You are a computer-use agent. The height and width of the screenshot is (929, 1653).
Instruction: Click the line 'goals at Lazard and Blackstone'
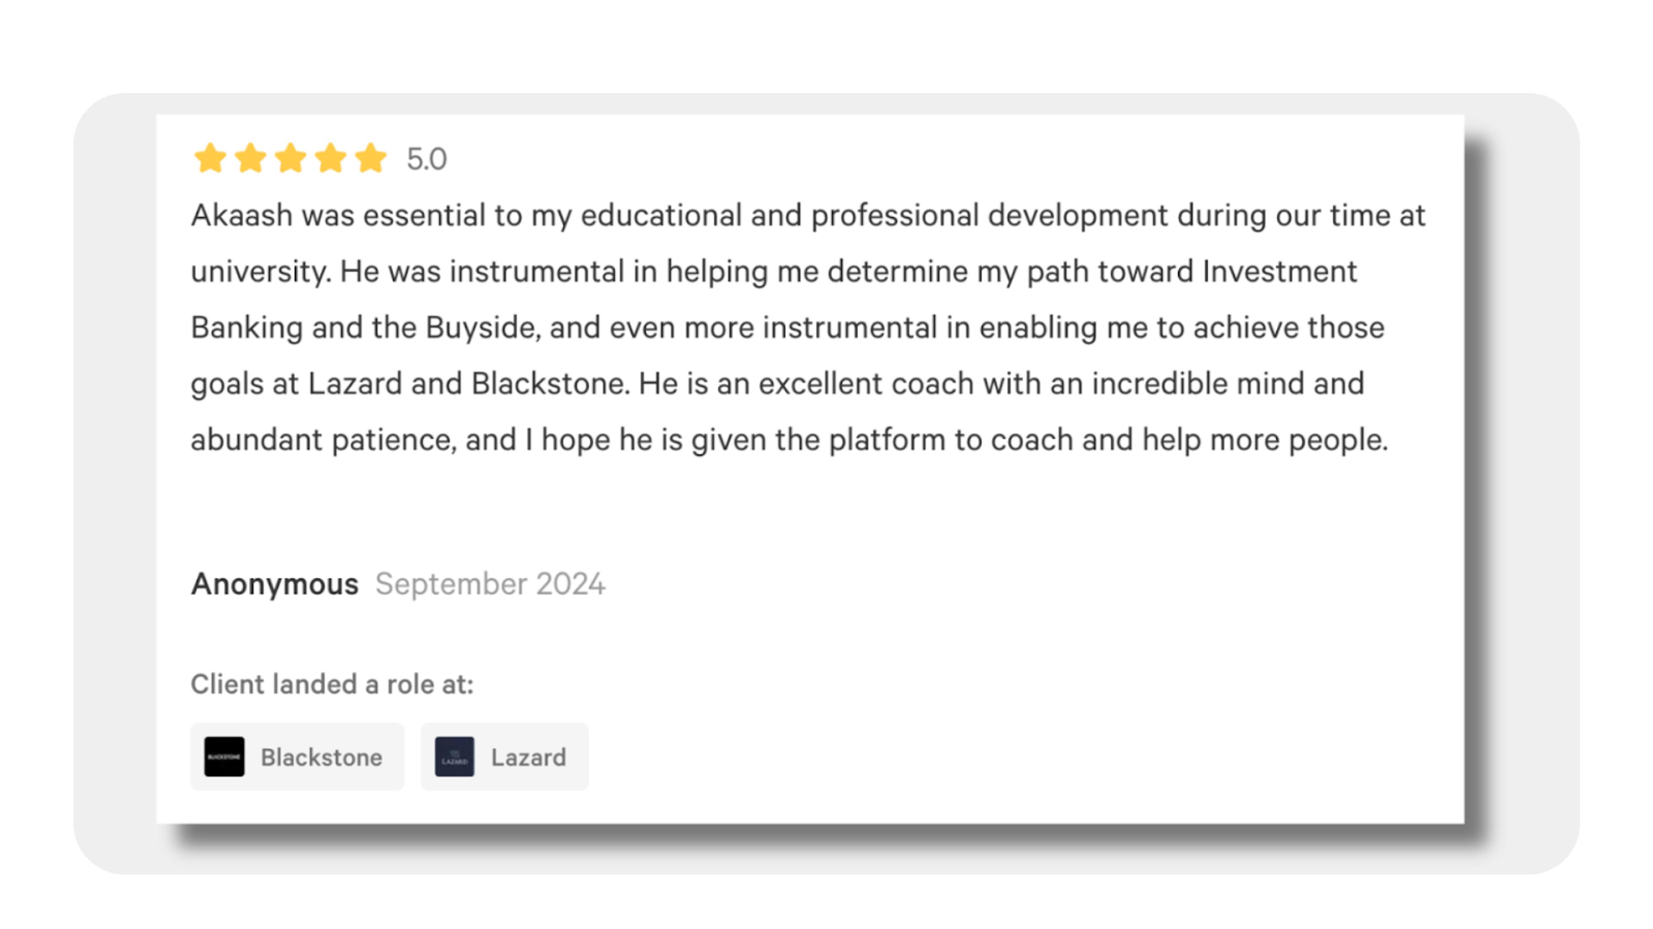[x=778, y=384]
